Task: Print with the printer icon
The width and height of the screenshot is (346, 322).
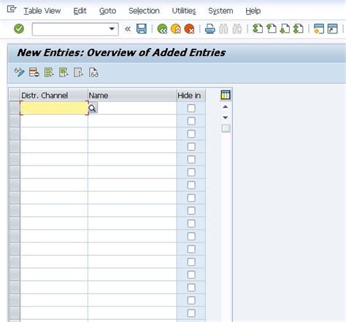Action: (209, 29)
